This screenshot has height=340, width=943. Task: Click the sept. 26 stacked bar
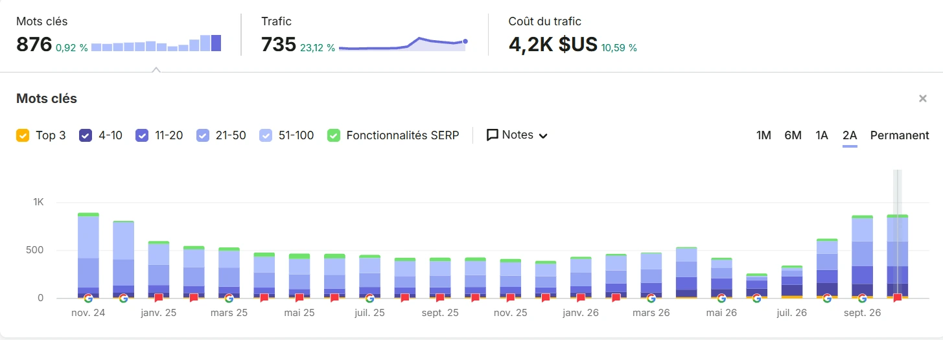click(862, 256)
